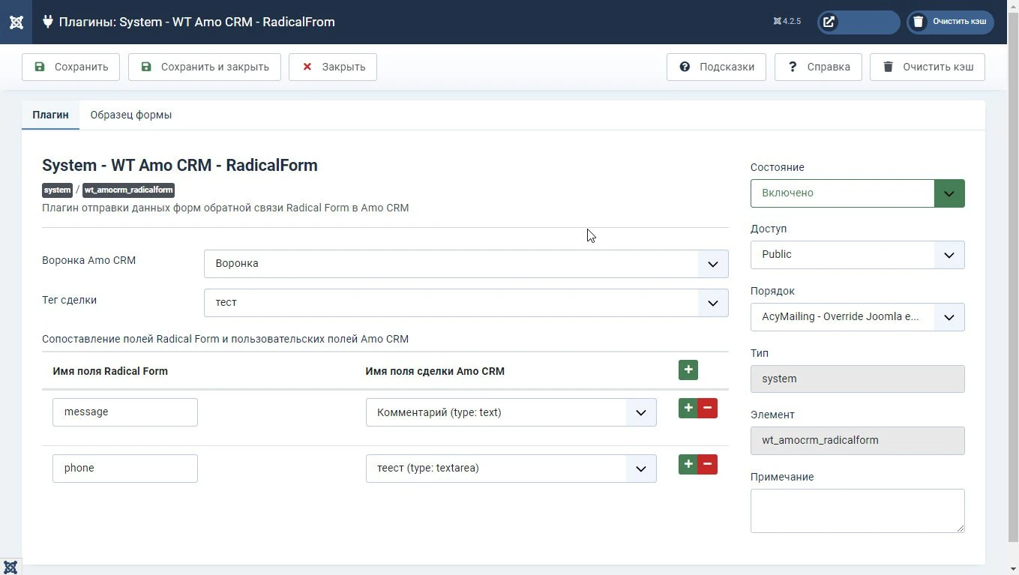This screenshot has width=1019, height=575.
Task: Remove the phone row with minus
Action: (x=708, y=464)
